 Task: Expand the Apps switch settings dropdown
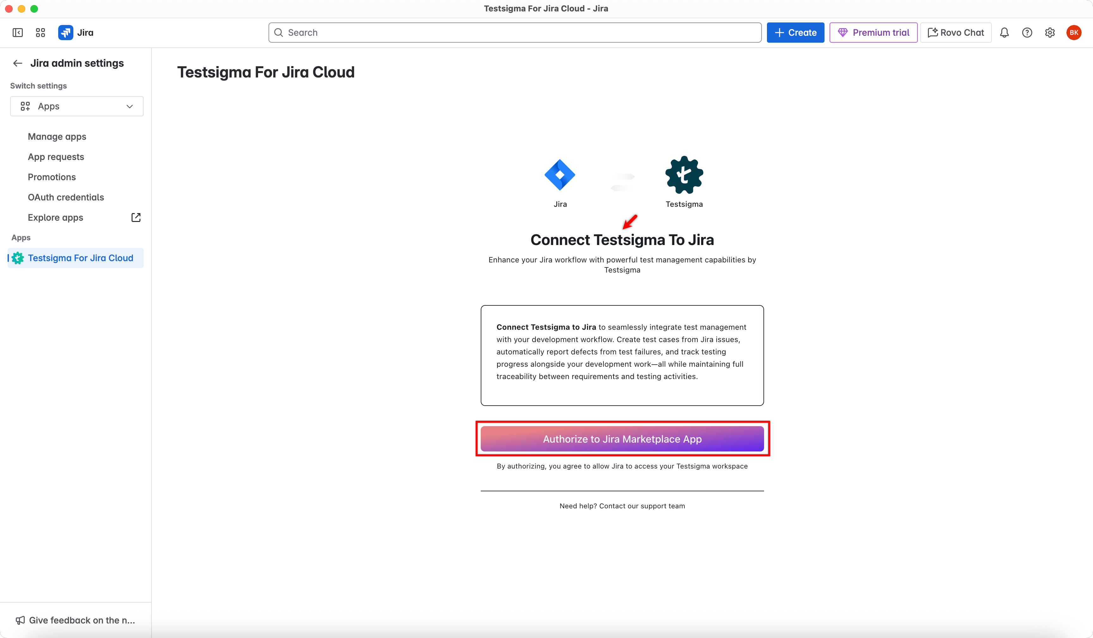click(x=76, y=106)
